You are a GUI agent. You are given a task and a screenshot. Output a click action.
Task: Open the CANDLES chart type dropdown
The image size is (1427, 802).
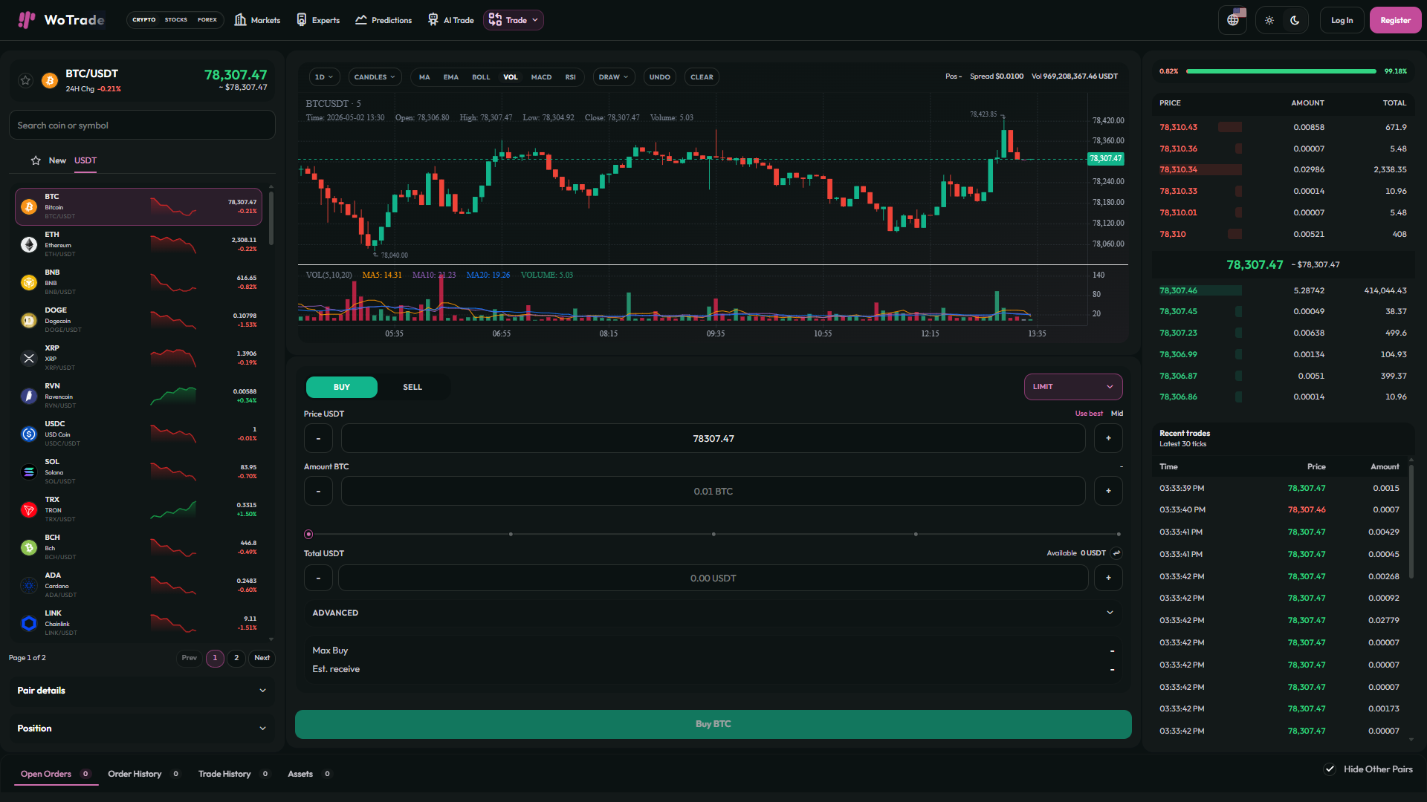coord(375,77)
